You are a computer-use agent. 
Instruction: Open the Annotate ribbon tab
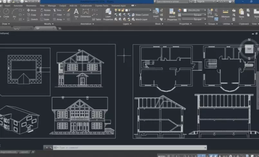[x=18, y=5]
